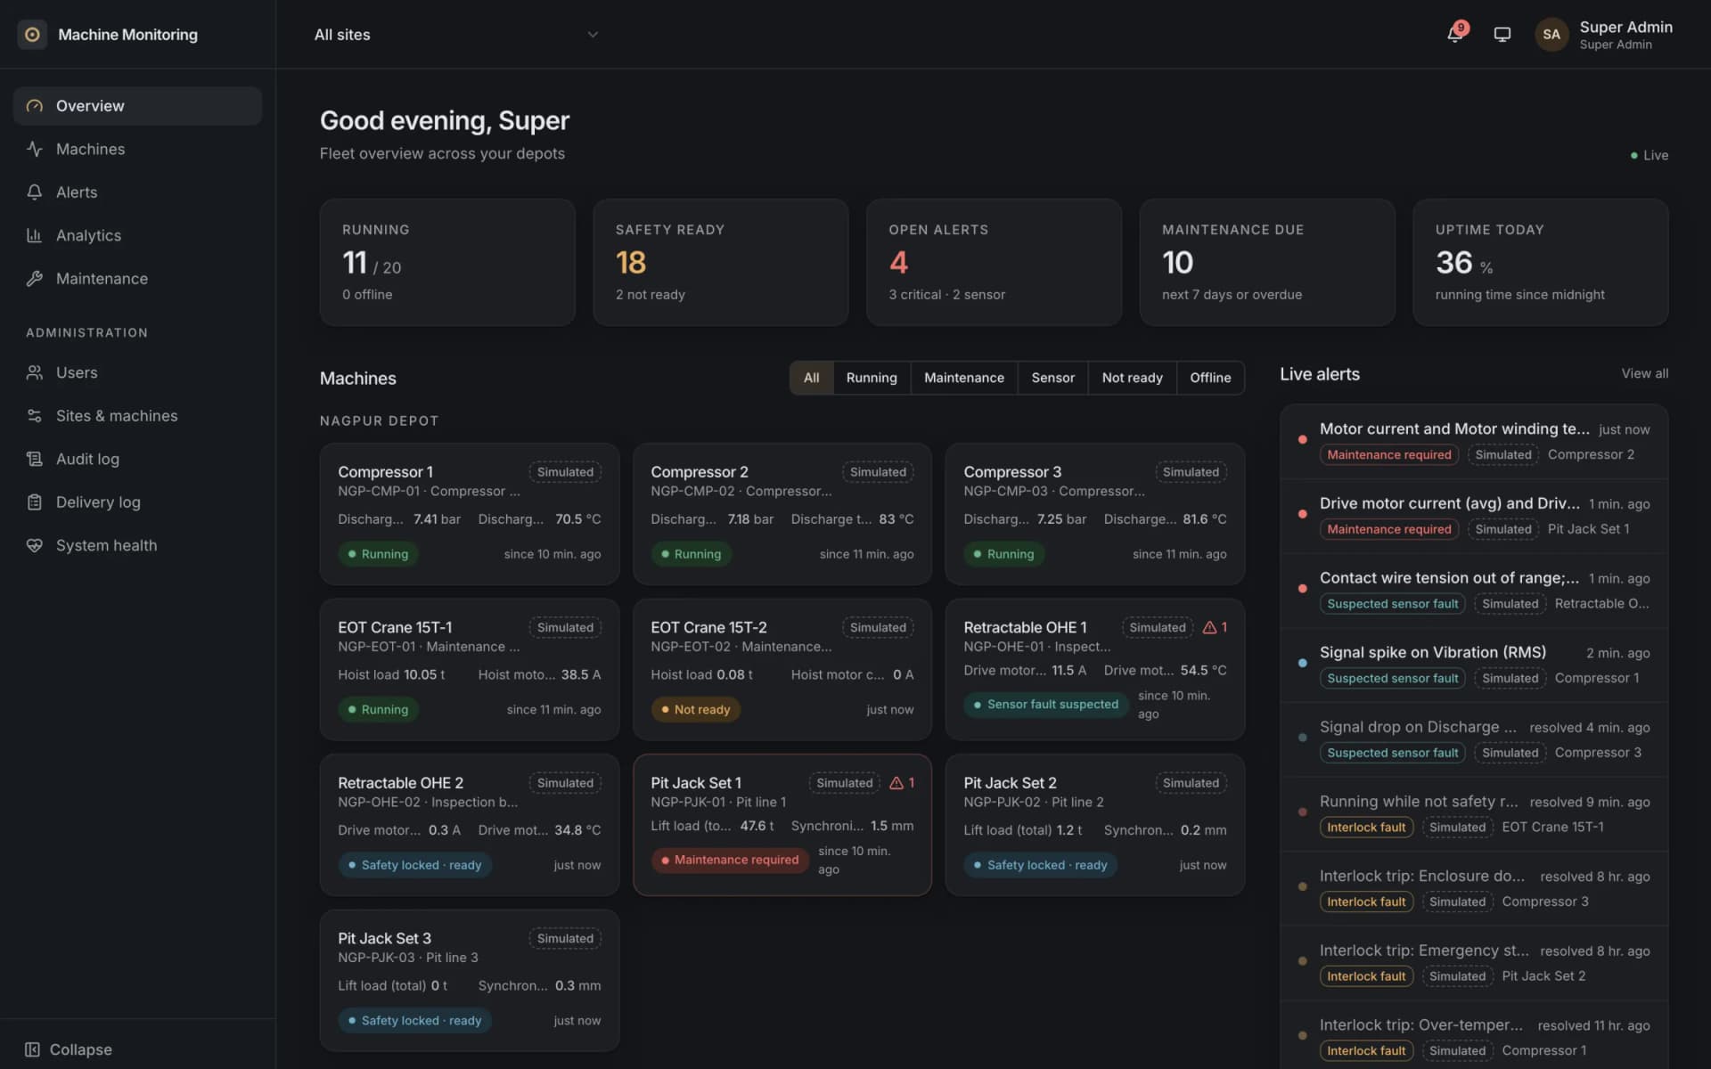This screenshot has height=1069, width=1711.
Task: Select the Maintenance filter tab
Action: (x=963, y=378)
